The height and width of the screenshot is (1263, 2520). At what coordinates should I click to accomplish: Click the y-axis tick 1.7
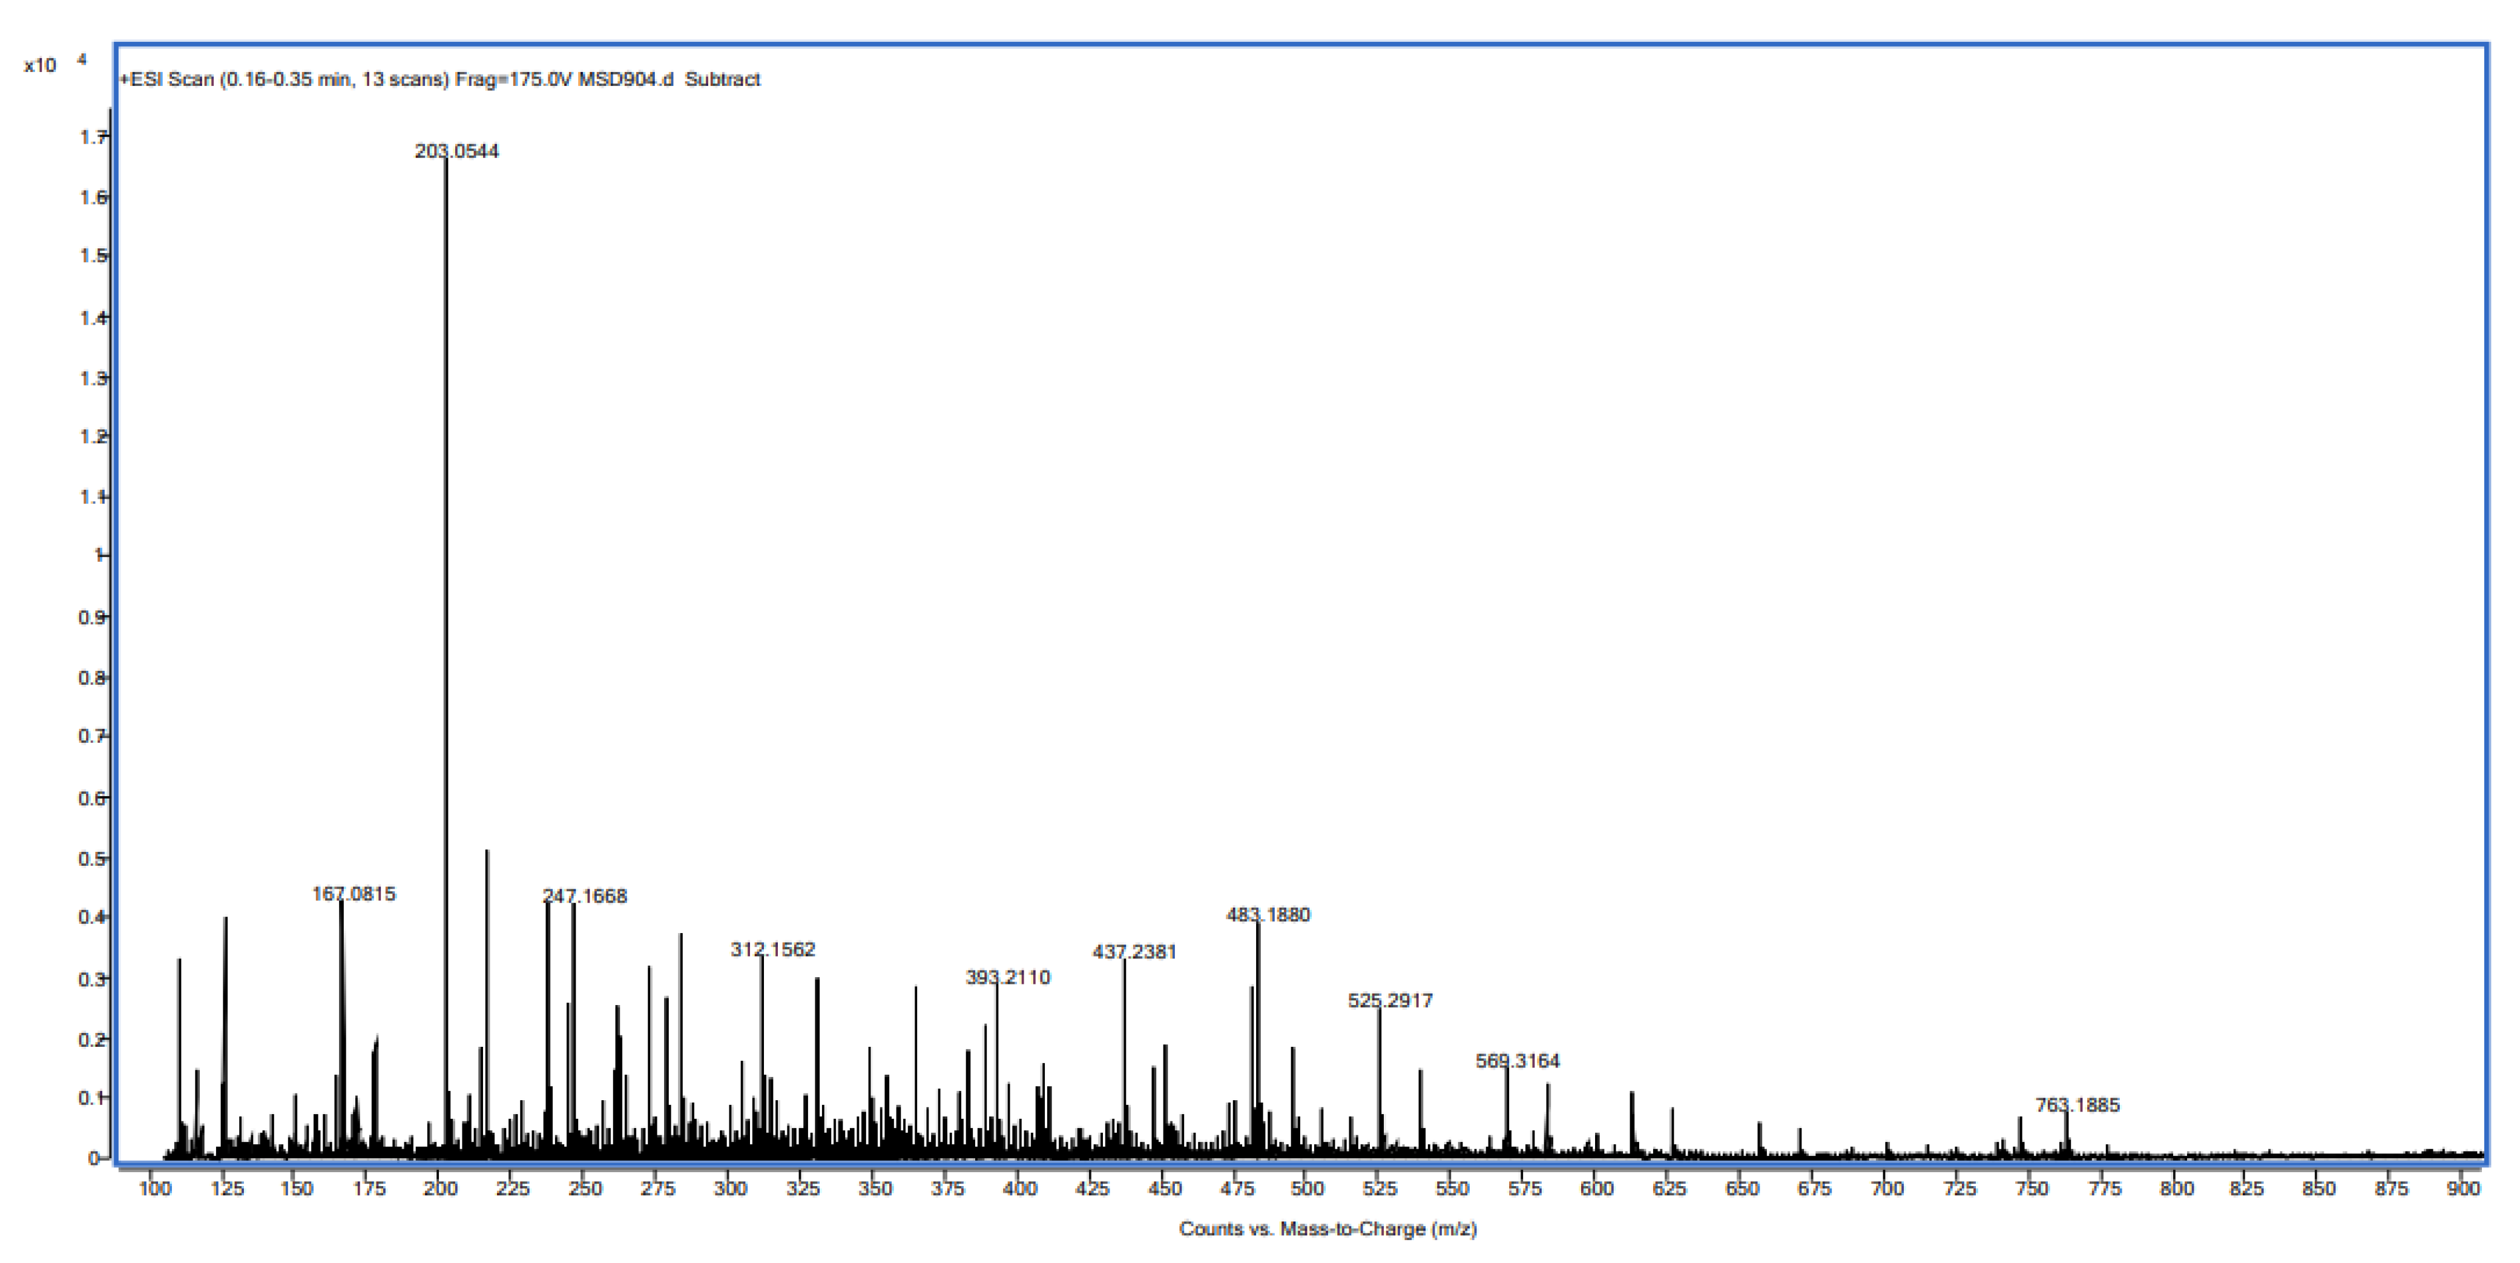tap(93, 137)
